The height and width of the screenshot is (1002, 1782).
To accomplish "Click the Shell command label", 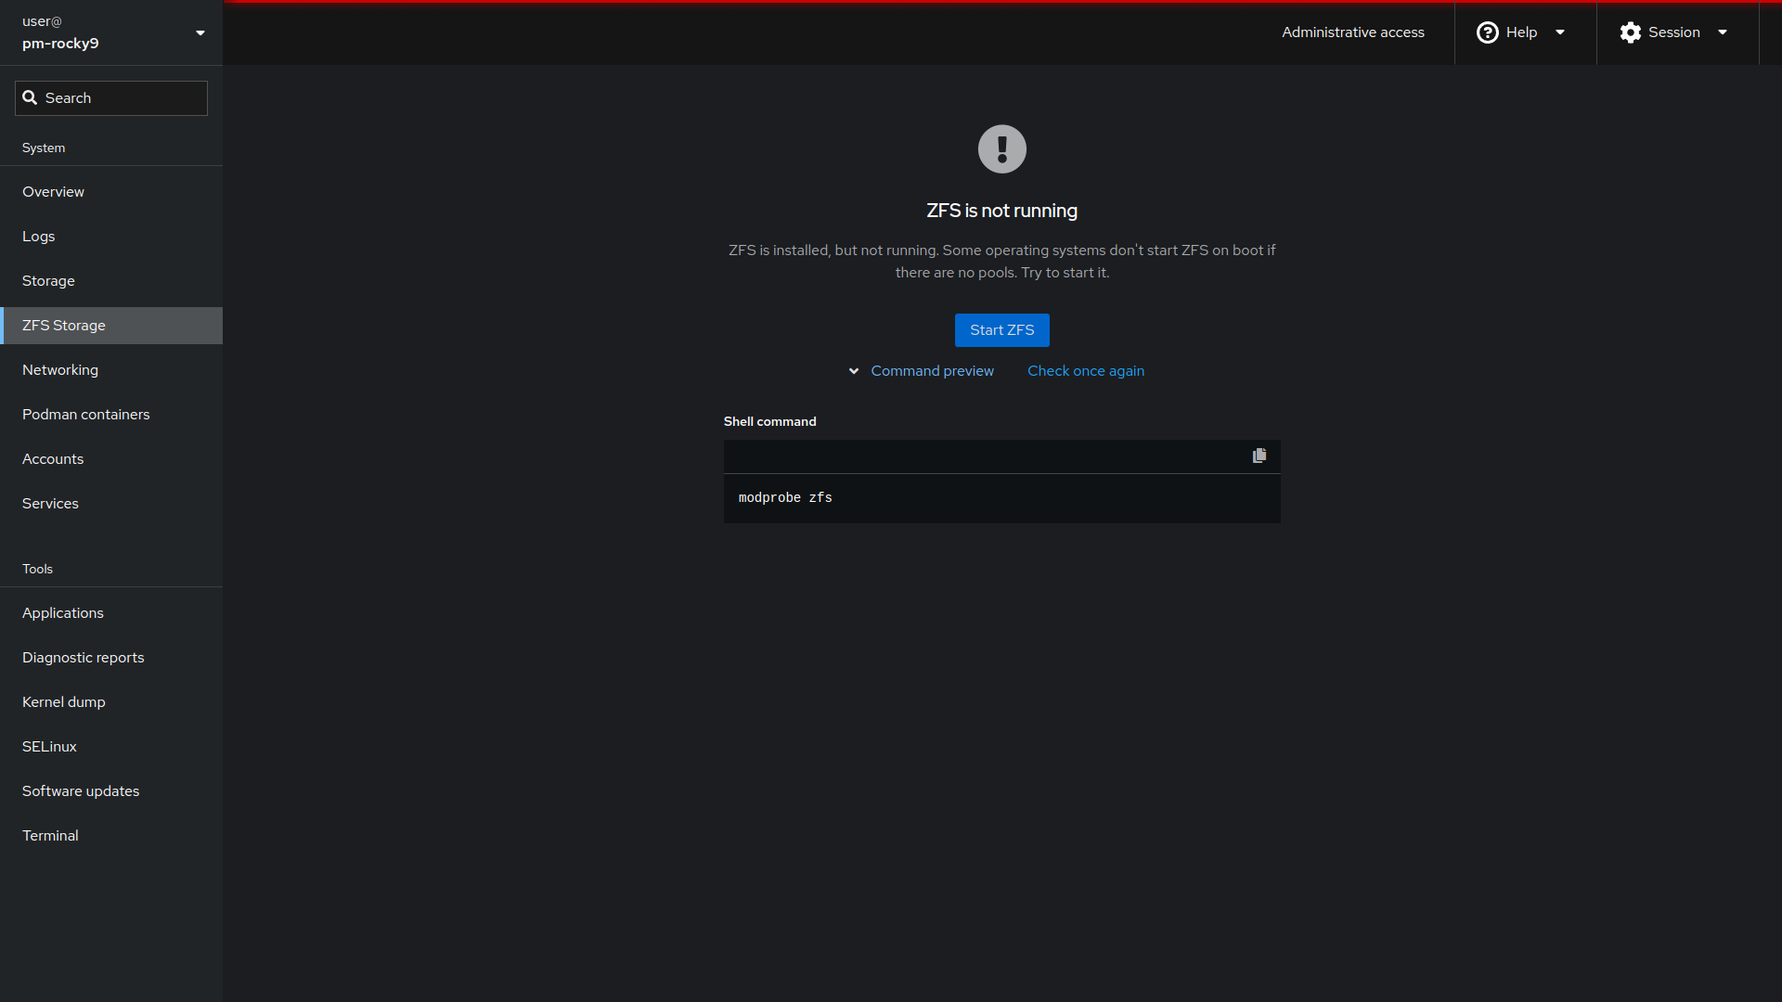I will pos(770,421).
